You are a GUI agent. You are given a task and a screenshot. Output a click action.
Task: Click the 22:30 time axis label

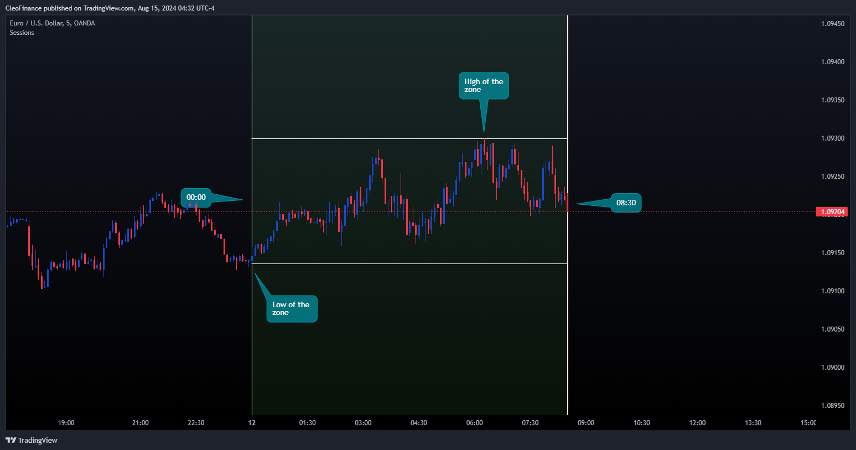pyautogui.click(x=196, y=423)
